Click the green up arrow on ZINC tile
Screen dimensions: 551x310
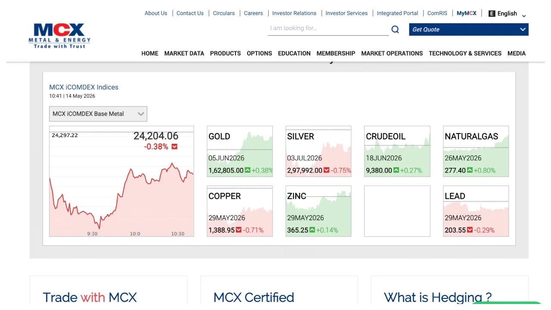[x=312, y=230]
